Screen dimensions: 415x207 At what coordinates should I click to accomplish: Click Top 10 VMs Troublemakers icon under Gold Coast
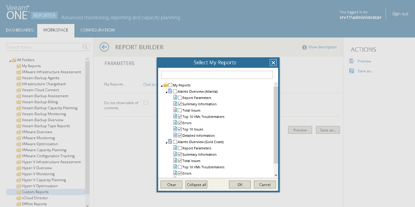(175, 167)
